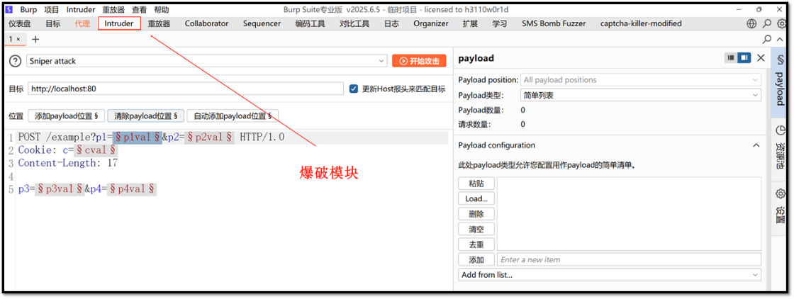Open the 查看 menu
This screenshot has width=794, height=299.
coord(139,10)
